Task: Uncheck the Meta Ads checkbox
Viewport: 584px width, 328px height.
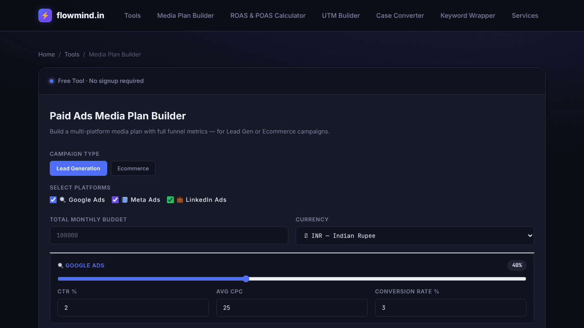Action: pos(115,200)
